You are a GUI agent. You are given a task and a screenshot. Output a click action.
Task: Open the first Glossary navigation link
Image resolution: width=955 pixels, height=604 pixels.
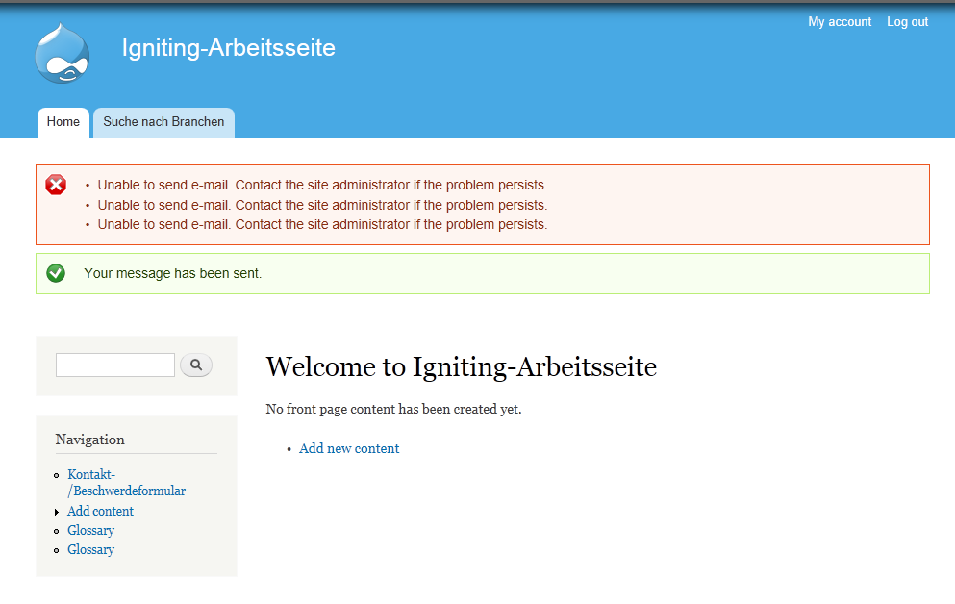tap(90, 531)
